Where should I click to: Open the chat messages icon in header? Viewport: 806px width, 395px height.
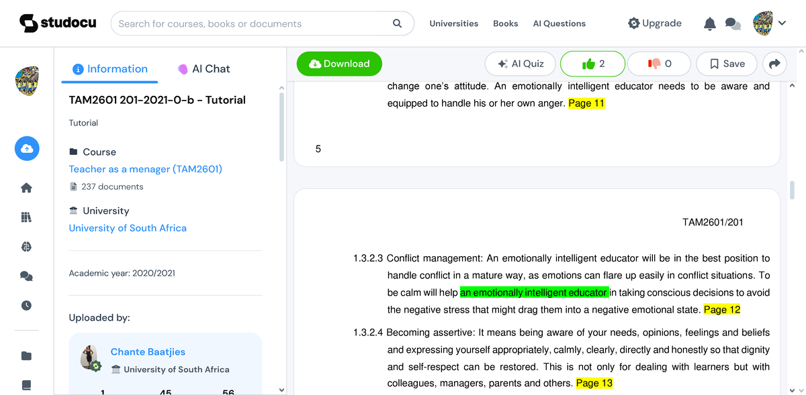coord(733,24)
